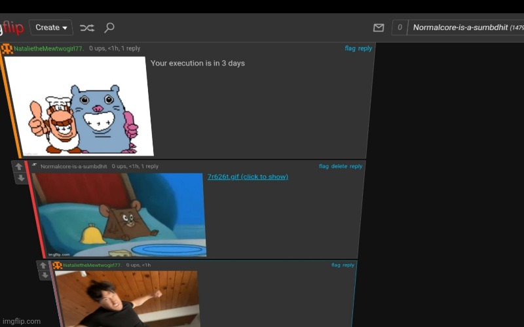Open the mail inbox envelope icon
The width and height of the screenshot is (524, 327).
coord(379,27)
